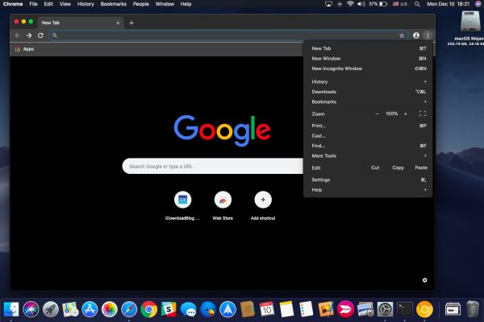
Task: Click the Search Google or type URL box
Action: [x=213, y=167]
